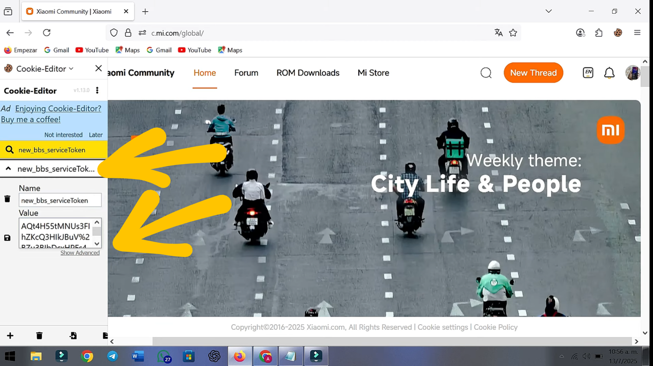This screenshot has width=653, height=366.
Task: Import cookies using bottom import icon
Action: pos(73,335)
